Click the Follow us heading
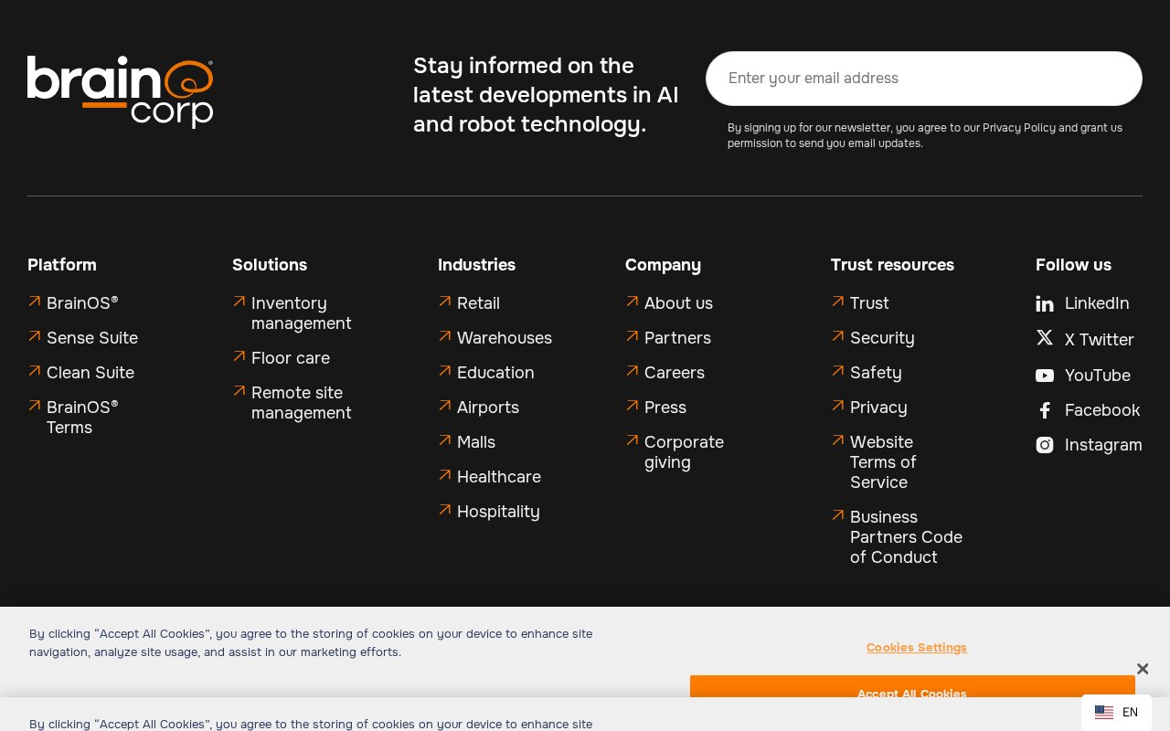 tap(1073, 265)
